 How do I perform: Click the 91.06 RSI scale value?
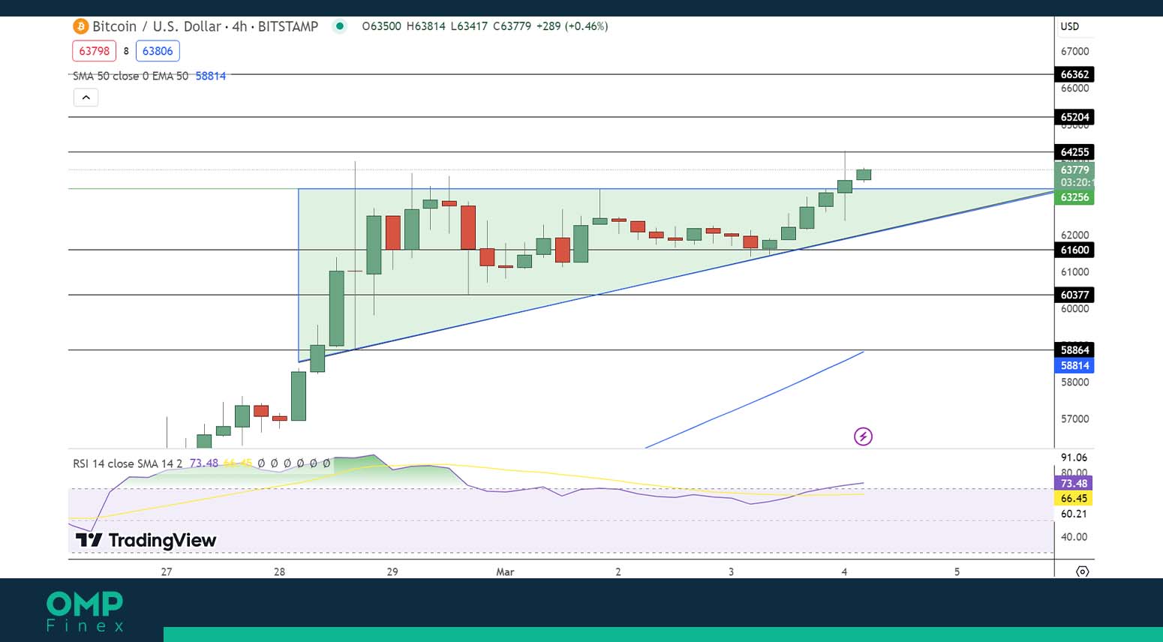1074,457
